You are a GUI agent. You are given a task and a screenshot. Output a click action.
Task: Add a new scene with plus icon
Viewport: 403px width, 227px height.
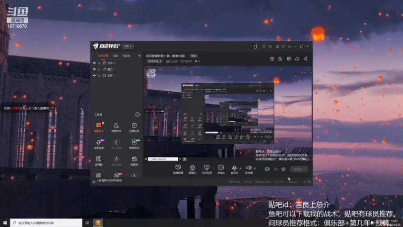140,55
